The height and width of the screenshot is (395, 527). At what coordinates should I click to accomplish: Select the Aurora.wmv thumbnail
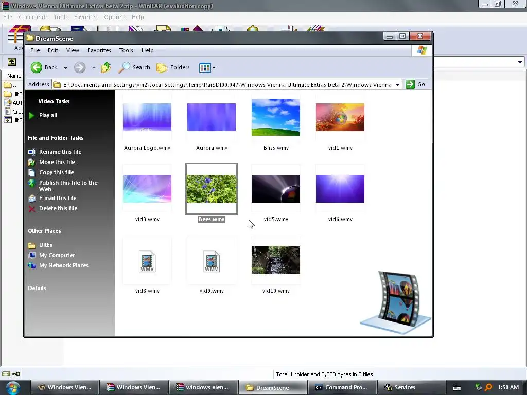click(x=212, y=117)
